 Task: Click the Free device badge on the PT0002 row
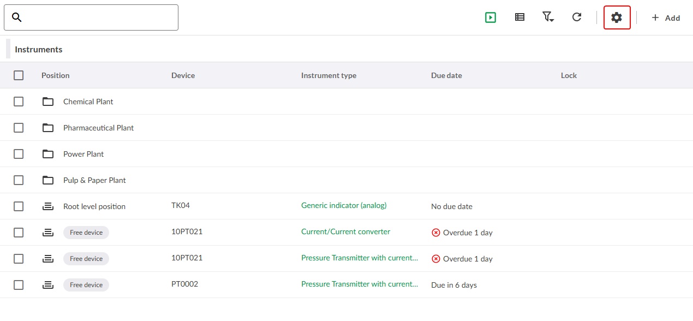click(x=86, y=284)
